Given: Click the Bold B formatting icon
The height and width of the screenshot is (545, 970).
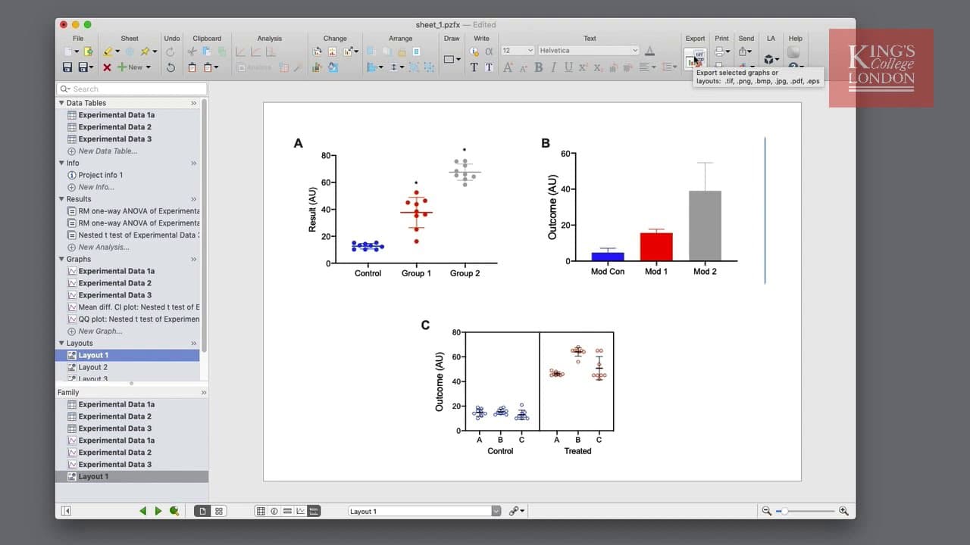Looking at the screenshot, I should [539, 67].
